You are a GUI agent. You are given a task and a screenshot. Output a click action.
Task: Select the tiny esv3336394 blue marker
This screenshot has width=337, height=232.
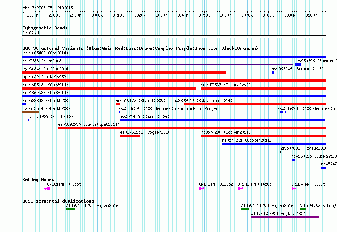119,112
